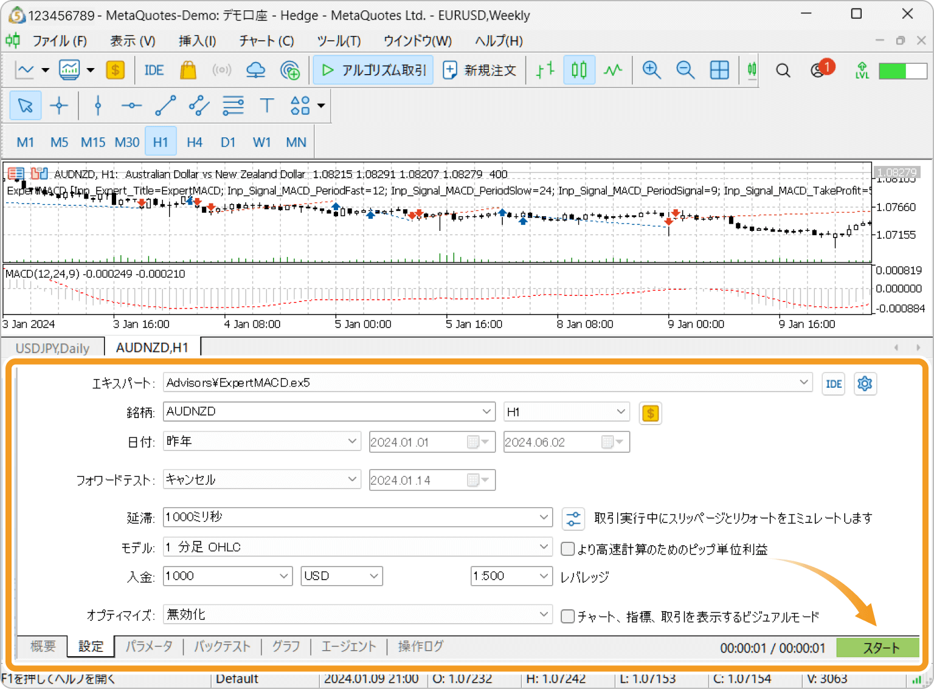
Task: Switch to candlestick chart display
Action: coord(579,70)
